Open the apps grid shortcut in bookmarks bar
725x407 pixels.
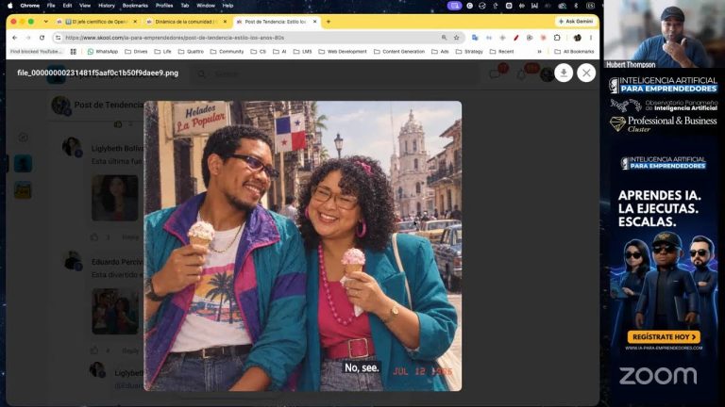pyautogui.click(x=73, y=52)
